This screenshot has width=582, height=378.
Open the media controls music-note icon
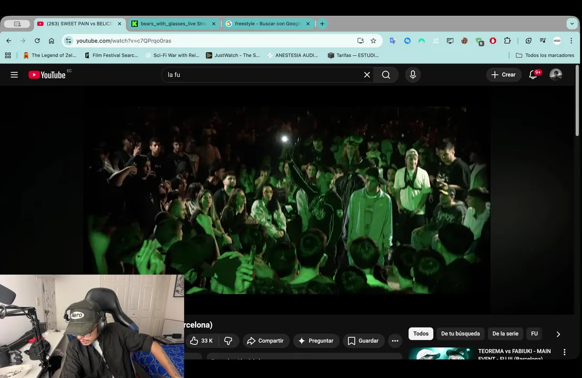543,41
